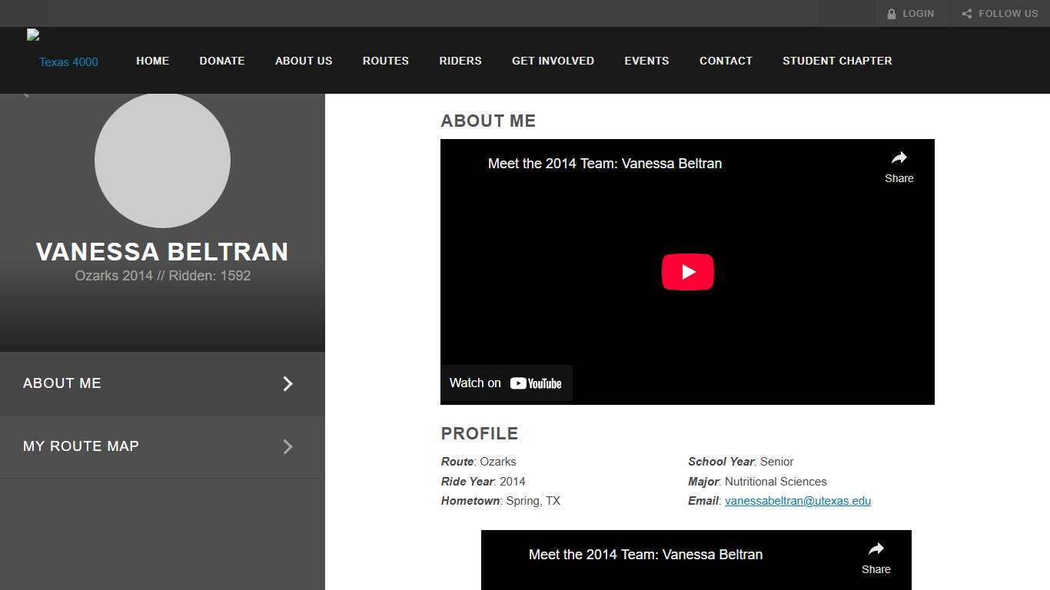The height and width of the screenshot is (590, 1050).
Task: Click the back arrow above the profile photo
Action: [25, 94]
